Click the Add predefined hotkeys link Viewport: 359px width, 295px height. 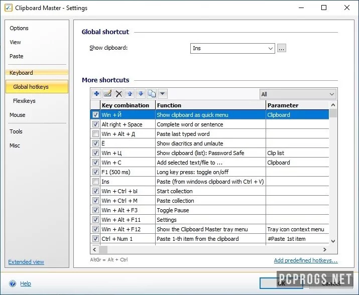pos(306,260)
